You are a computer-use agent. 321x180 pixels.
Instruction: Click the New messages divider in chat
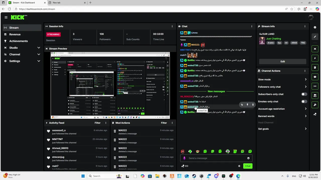(216, 91)
